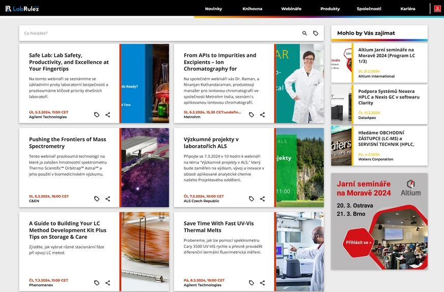444x292 pixels.
Task: Open the Produkty menu
Action: tap(330, 9)
